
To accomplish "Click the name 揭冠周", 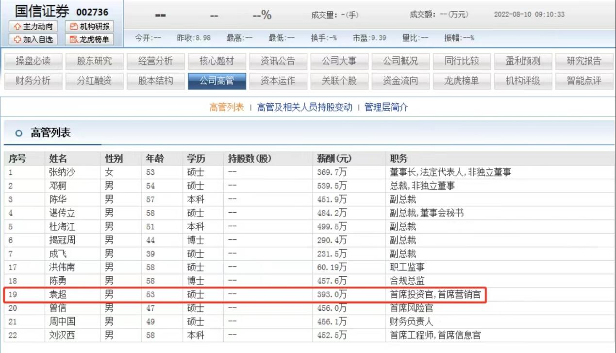I will pyautogui.click(x=62, y=240).
